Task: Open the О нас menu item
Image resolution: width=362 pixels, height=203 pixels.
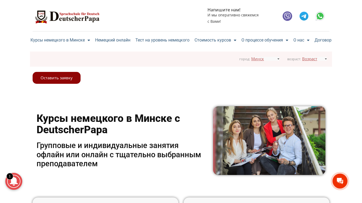Action: click(x=299, y=40)
